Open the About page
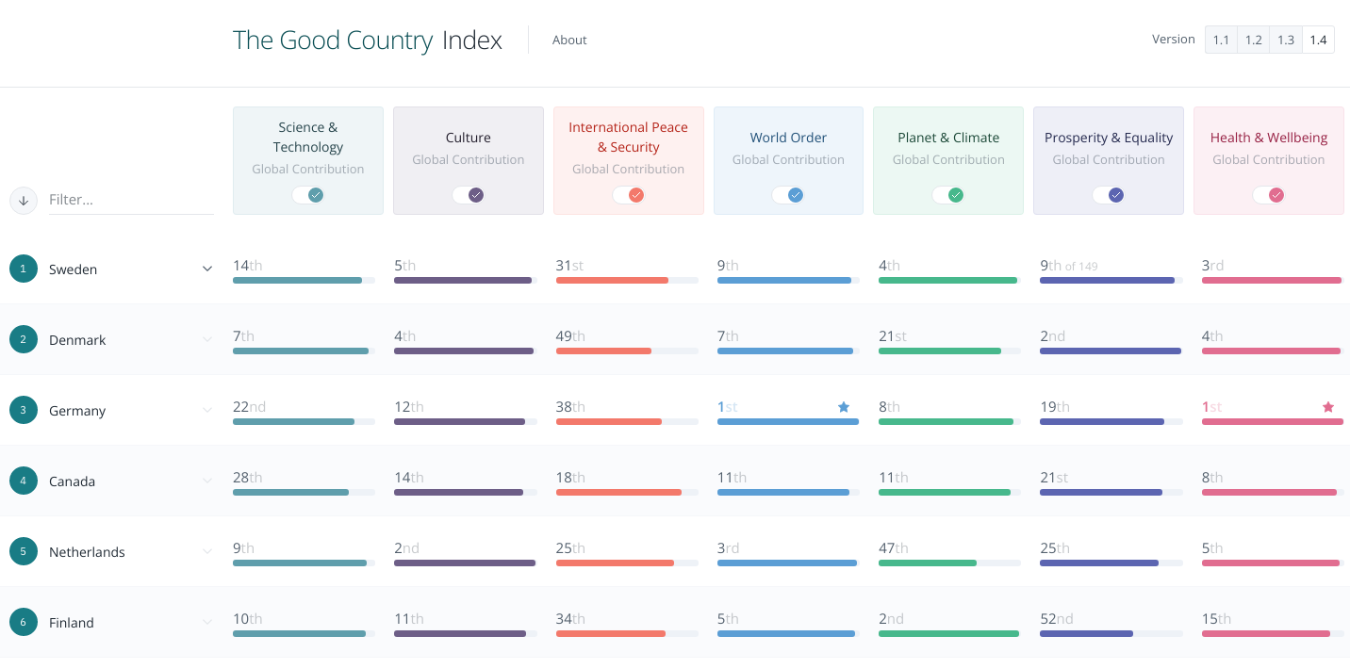 pyautogui.click(x=569, y=40)
